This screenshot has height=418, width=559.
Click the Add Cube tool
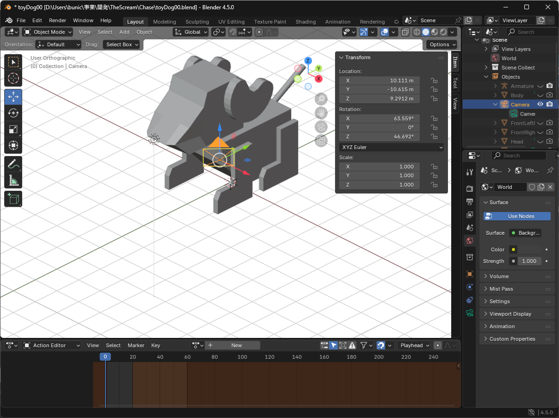click(x=13, y=199)
